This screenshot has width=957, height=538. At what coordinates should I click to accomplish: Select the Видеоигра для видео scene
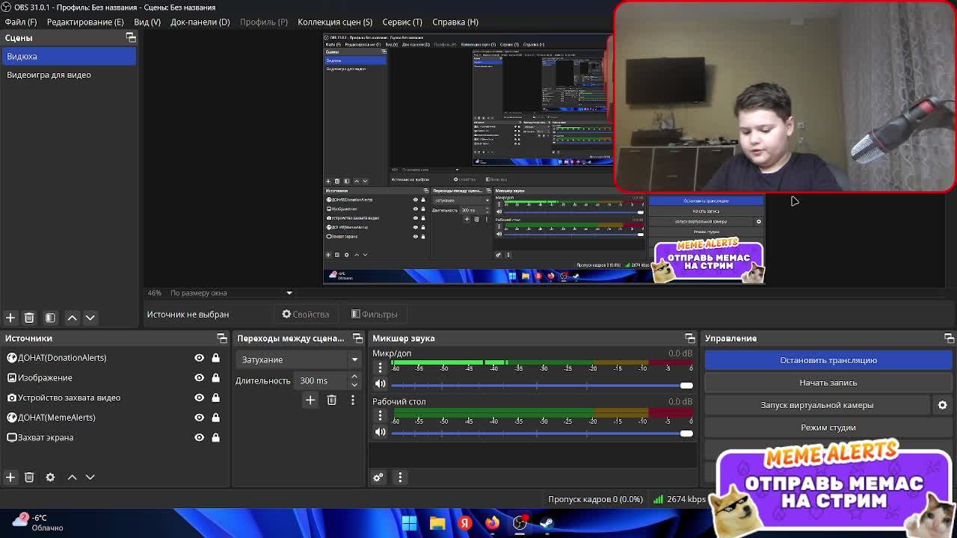click(69, 75)
